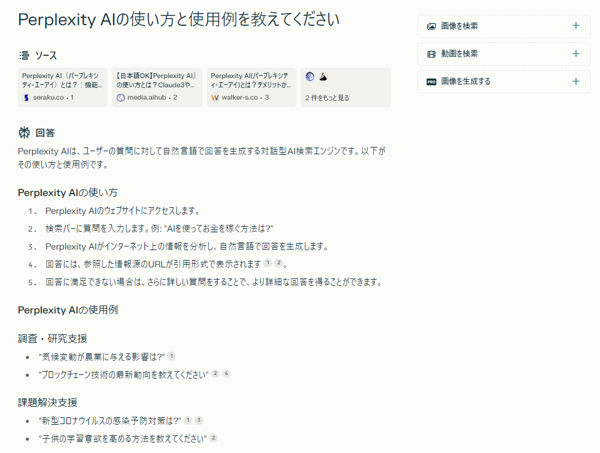The width and height of the screenshot is (600, 453).
Task: Click heading Perplexity AIの使用例
Action: point(68,310)
